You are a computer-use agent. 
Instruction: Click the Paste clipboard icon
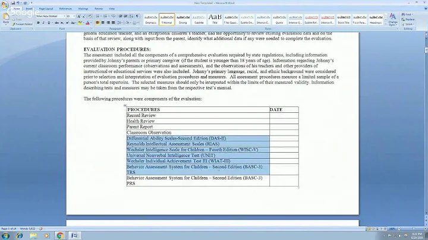(x=6, y=18)
